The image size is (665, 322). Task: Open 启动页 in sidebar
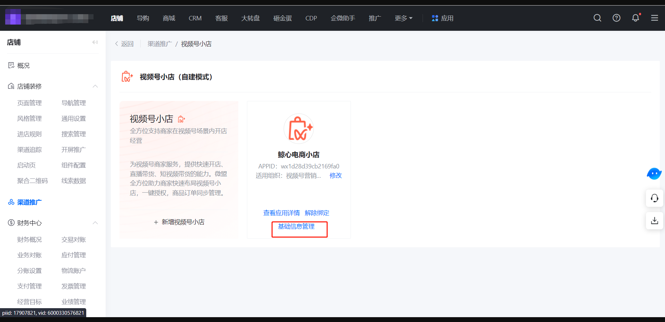(x=26, y=165)
